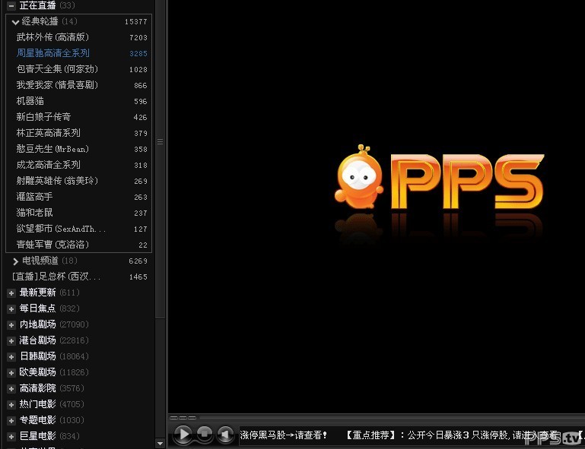Screen dimensions: 585x449
Task: Mute audio with the speaker icon
Action: (x=225, y=434)
